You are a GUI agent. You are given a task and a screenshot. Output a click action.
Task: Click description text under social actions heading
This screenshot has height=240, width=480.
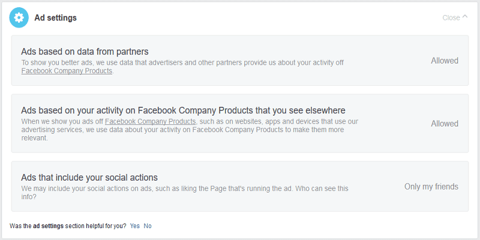[x=185, y=192]
